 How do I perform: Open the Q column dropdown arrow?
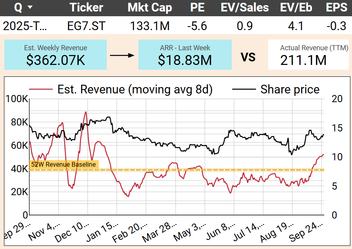tap(30, 7)
